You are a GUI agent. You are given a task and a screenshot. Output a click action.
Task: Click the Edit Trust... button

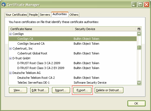click(40, 90)
